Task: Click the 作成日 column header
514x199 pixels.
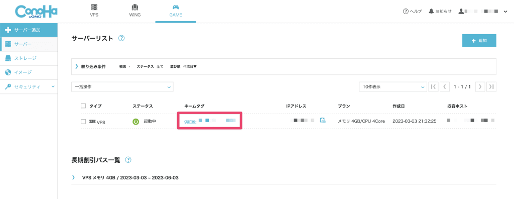Action: click(x=398, y=106)
